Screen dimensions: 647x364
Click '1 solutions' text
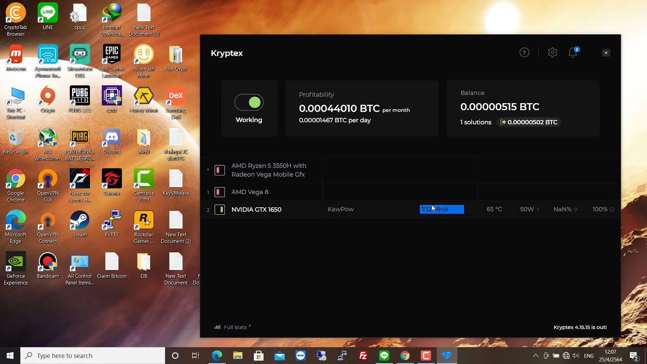click(476, 122)
